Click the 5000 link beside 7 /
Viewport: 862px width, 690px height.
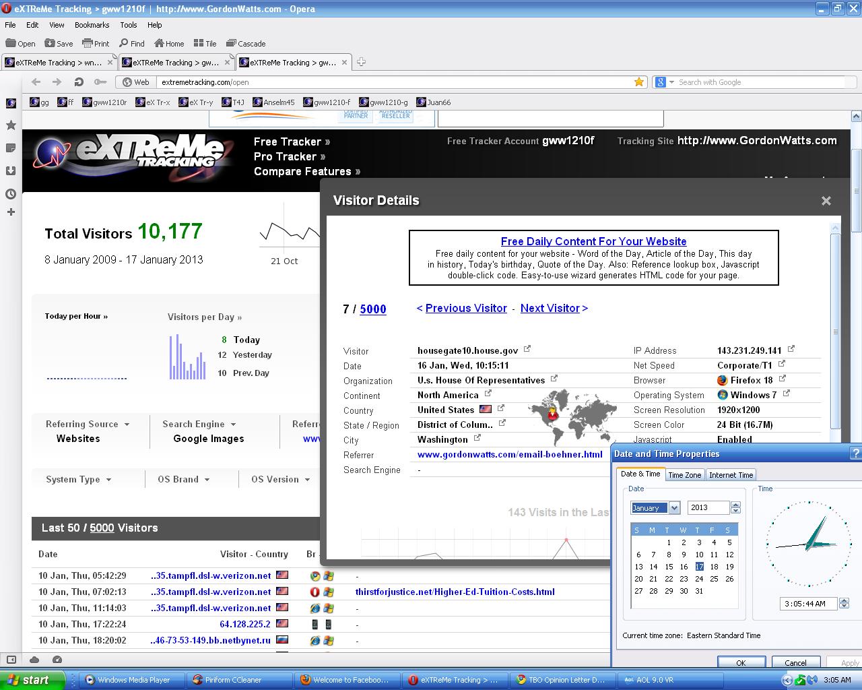click(x=373, y=309)
